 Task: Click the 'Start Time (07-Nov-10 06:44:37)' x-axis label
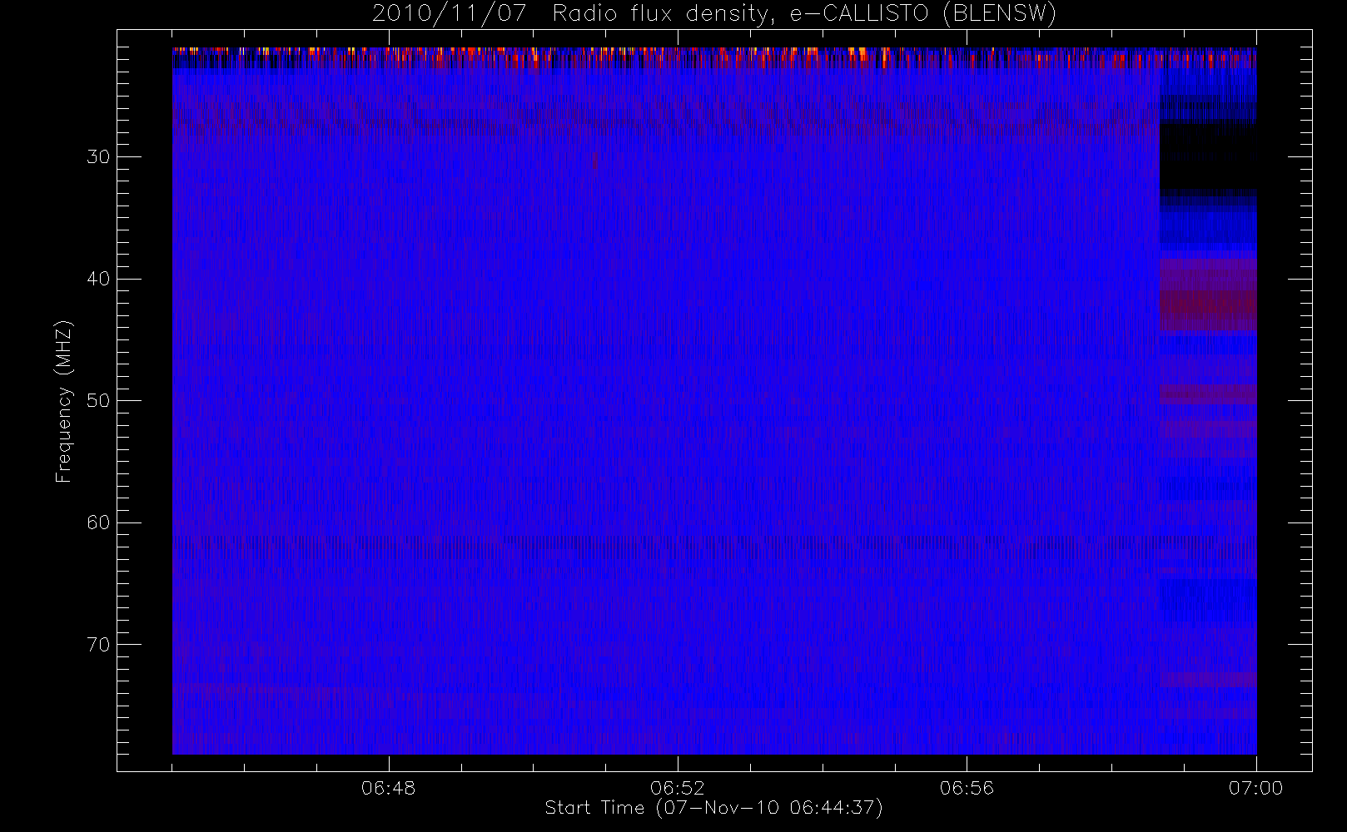coord(713,808)
